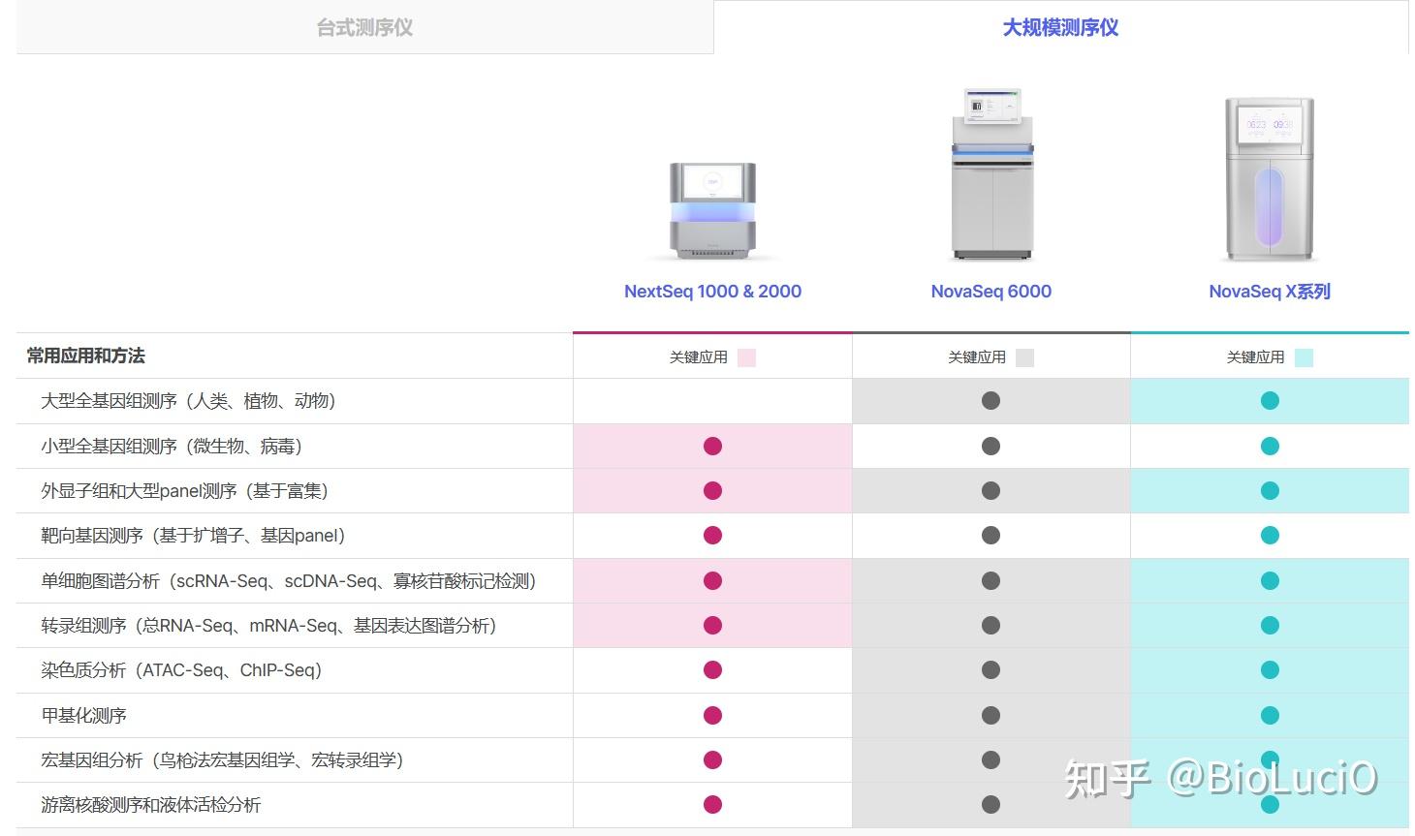1415x836 pixels.
Task: Switch to the 台式测序仪 tab
Action: [x=364, y=27]
